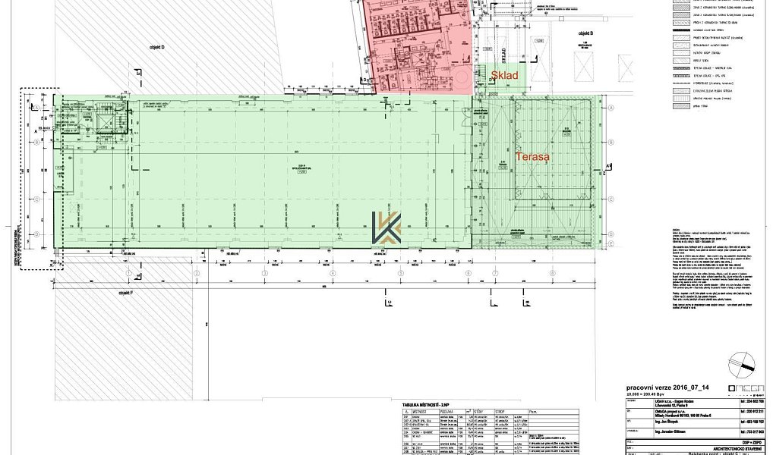773x455 pixels.
Task: Click 'ARCHITEKTONICKO STAVEBNÍ' in the title block
Action: click(x=736, y=449)
